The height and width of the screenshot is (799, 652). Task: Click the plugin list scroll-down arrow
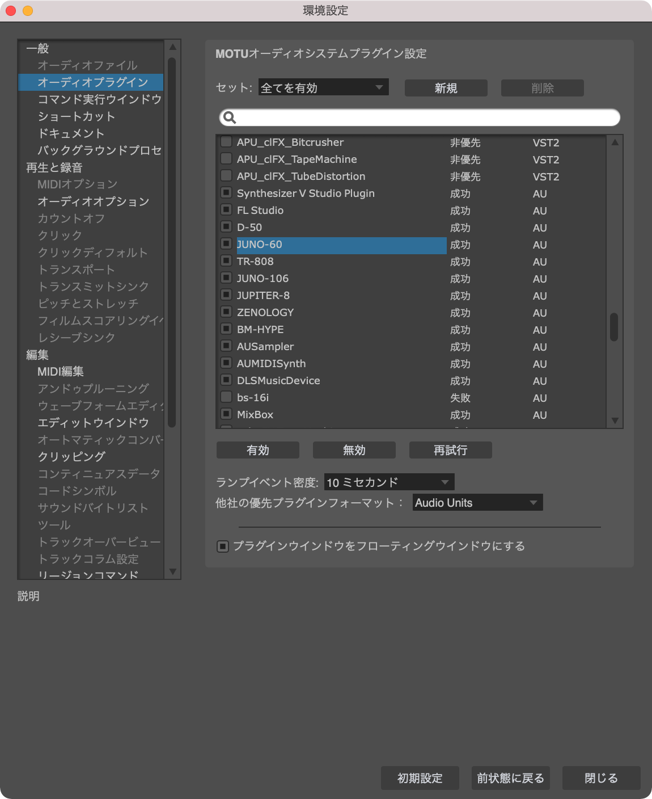click(615, 420)
